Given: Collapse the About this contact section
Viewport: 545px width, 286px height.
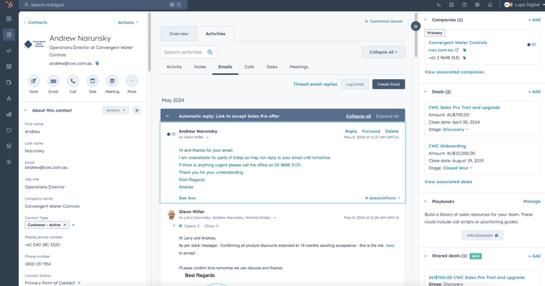Looking at the screenshot, I should click(25, 110).
